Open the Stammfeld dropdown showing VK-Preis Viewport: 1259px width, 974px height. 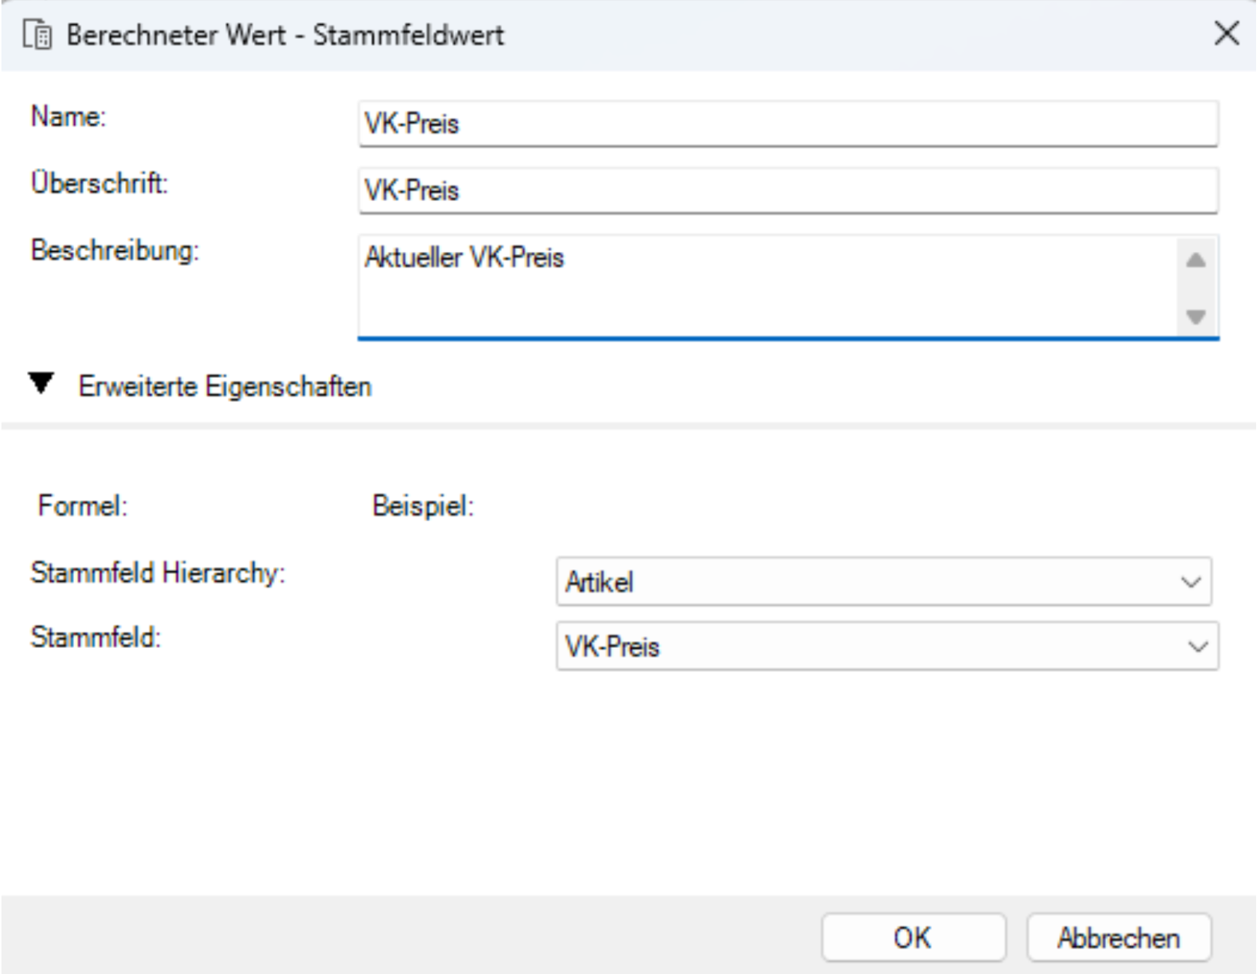[887, 646]
